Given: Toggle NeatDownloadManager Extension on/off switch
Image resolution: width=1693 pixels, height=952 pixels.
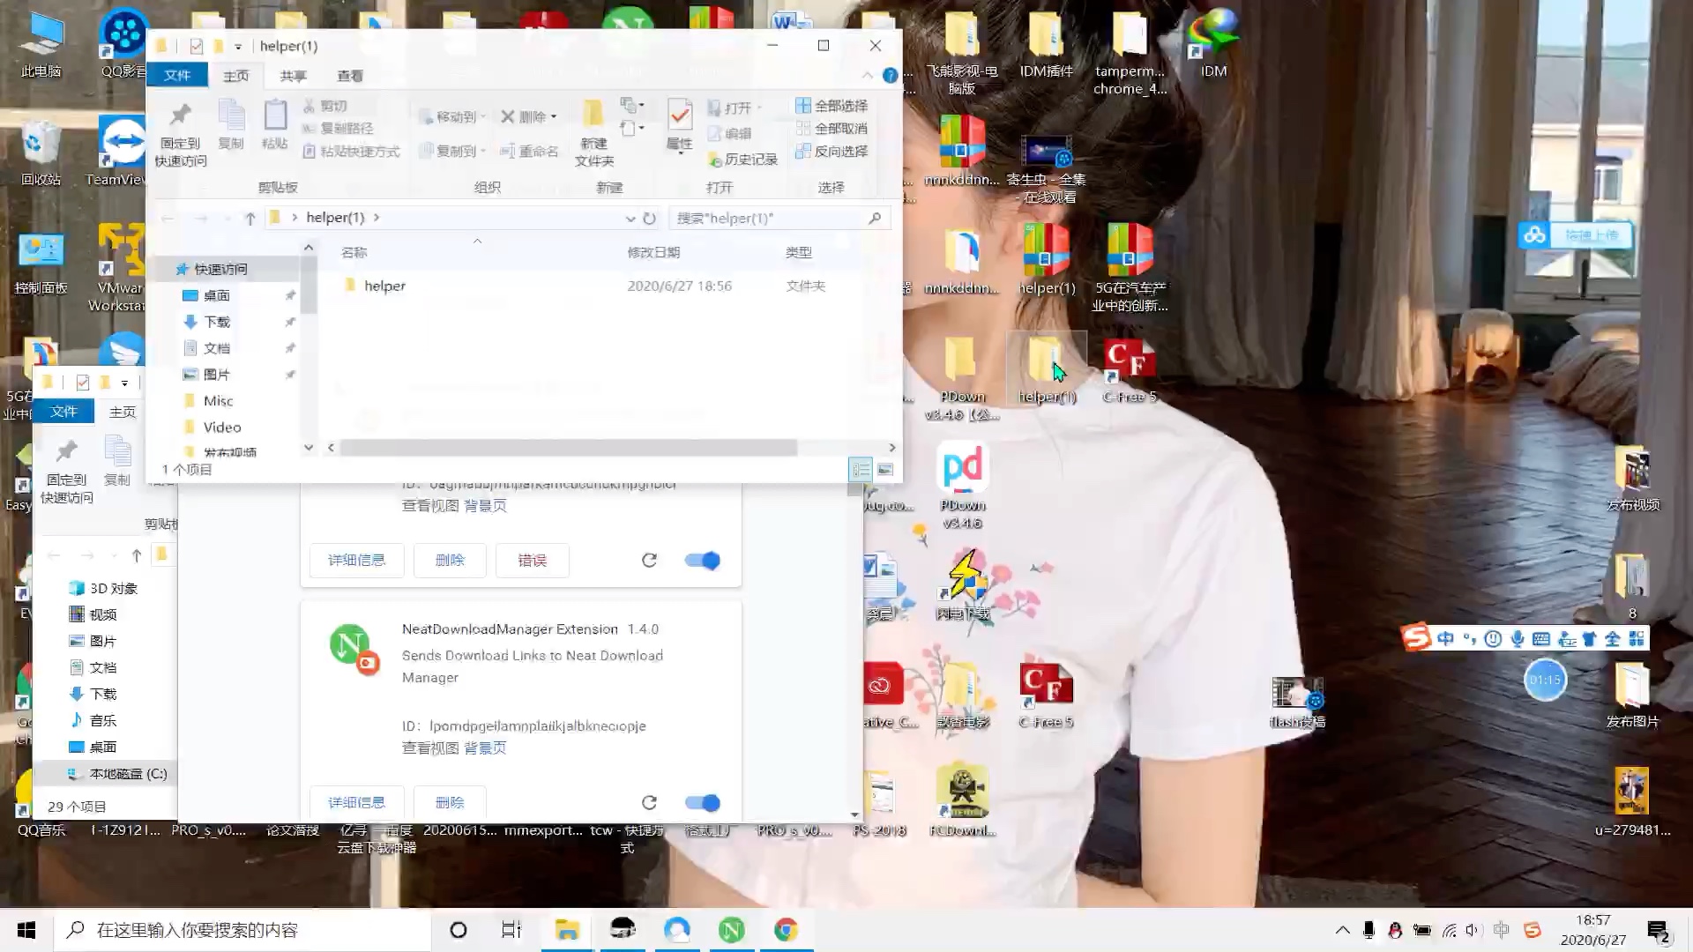Looking at the screenshot, I should coord(704,802).
